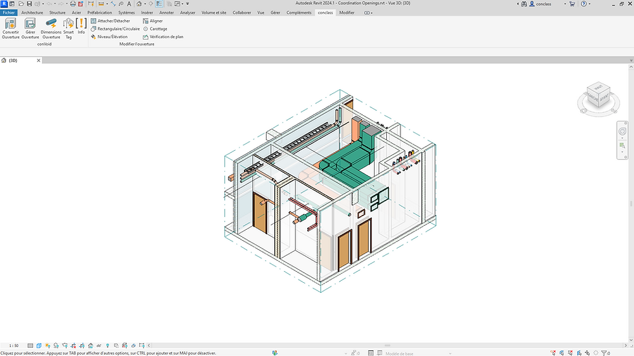Open the Fichier menu
The height and width of the screenshot is (356, 634).
[8, 12]
